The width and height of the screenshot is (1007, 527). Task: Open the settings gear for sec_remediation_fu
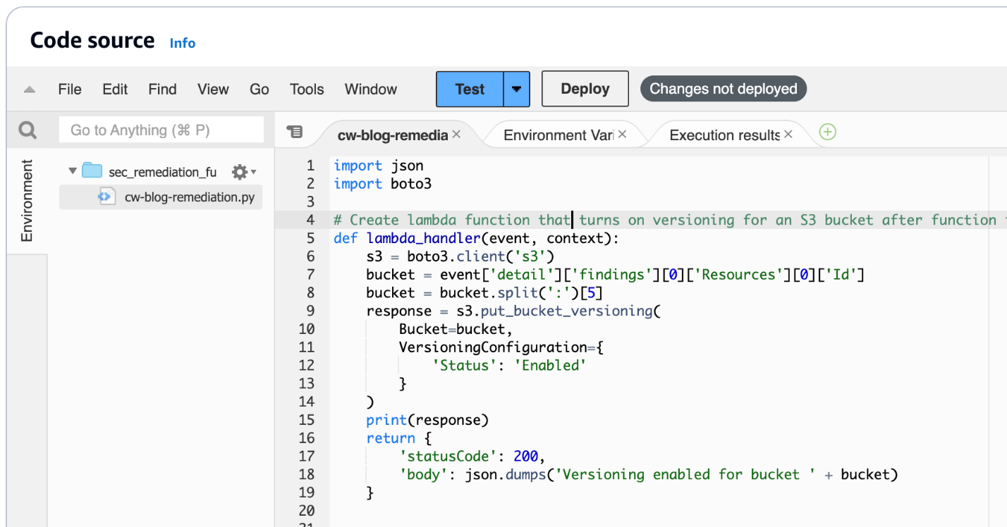coord(238,171)
